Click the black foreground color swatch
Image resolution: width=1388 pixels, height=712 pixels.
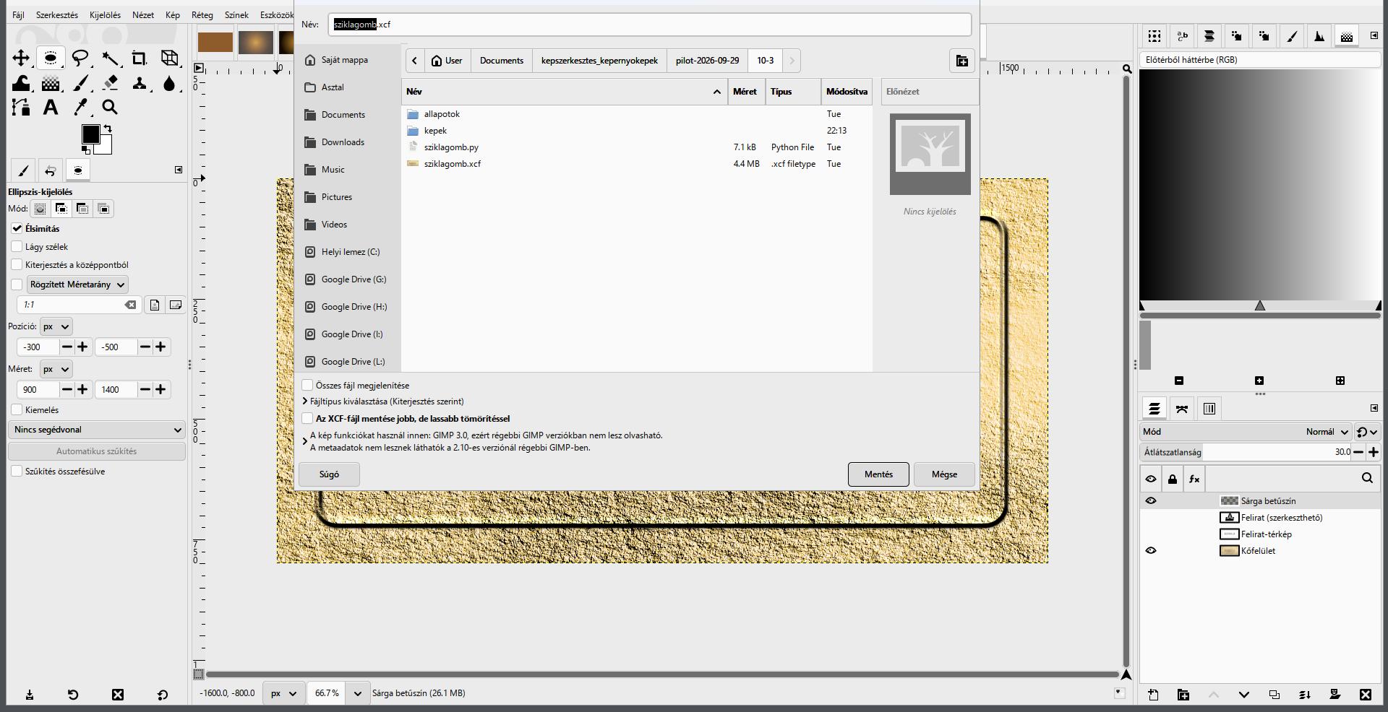pos(90,134)
